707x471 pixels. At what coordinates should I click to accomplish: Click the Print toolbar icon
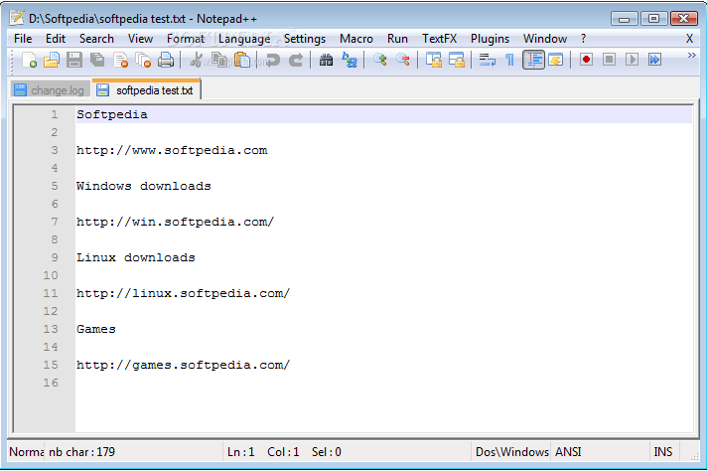click(166, 60)
